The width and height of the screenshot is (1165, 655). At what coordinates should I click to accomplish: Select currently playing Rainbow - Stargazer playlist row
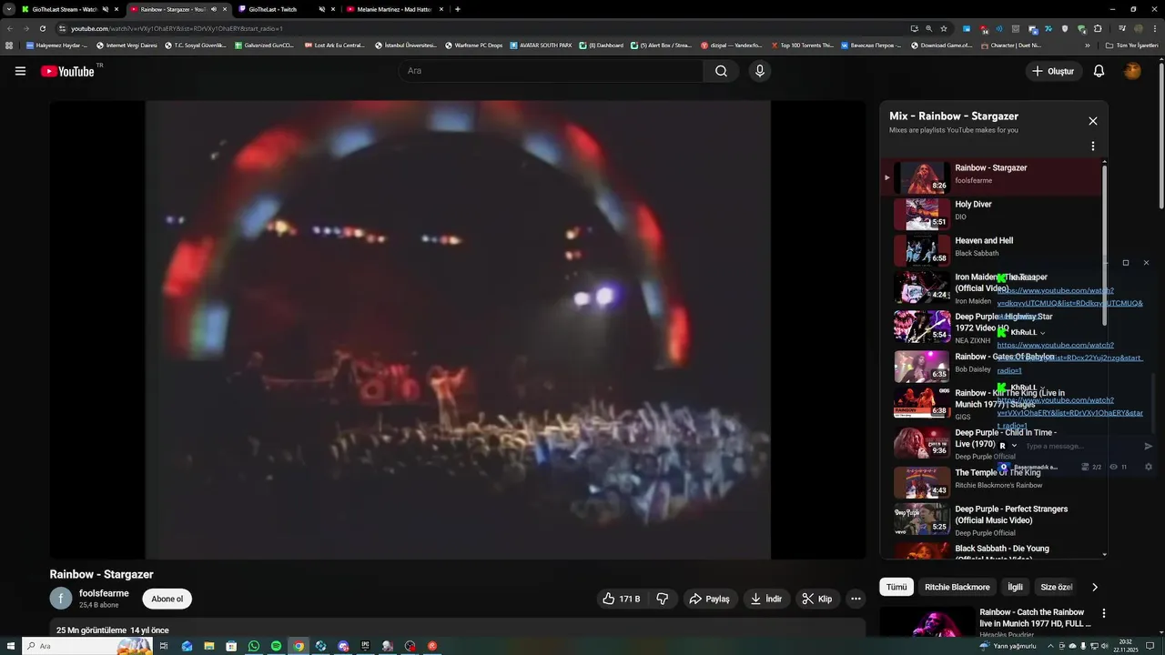pyautogui.click(x=992, y=176)
